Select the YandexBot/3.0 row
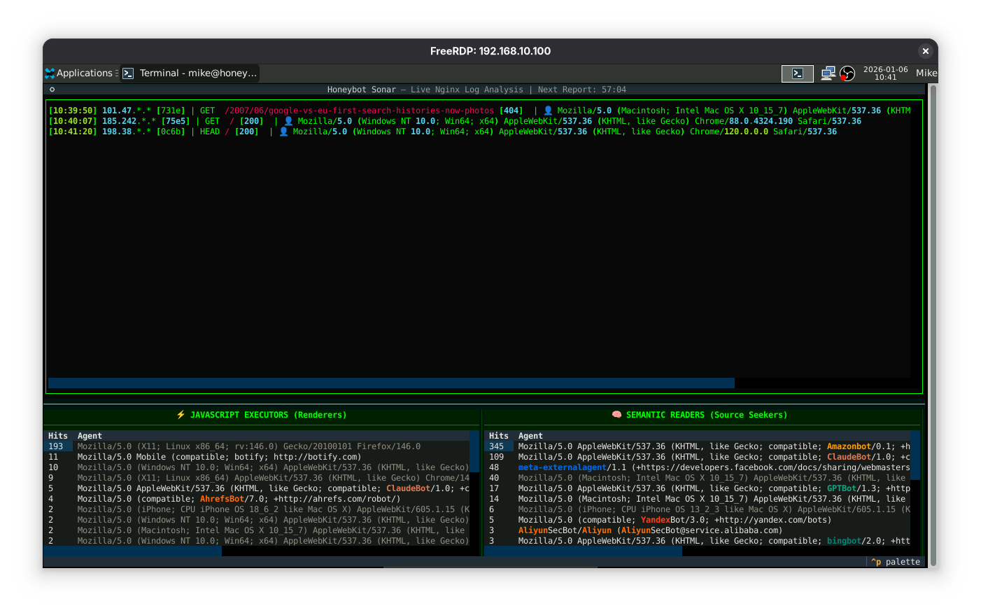981x615 pixels. (x=698, y=520)
